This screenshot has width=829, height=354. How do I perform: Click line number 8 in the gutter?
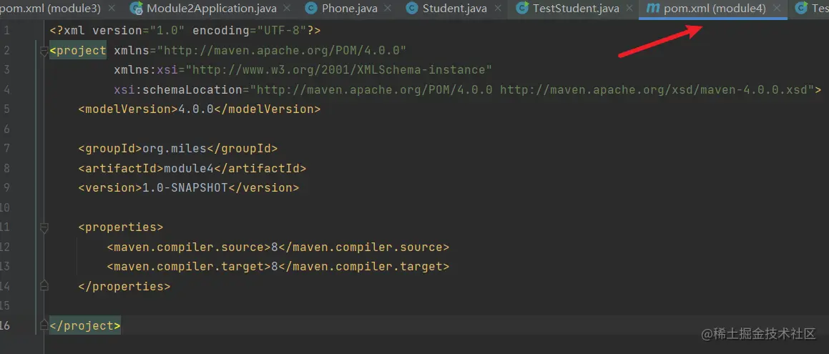[x=6, y=169]
